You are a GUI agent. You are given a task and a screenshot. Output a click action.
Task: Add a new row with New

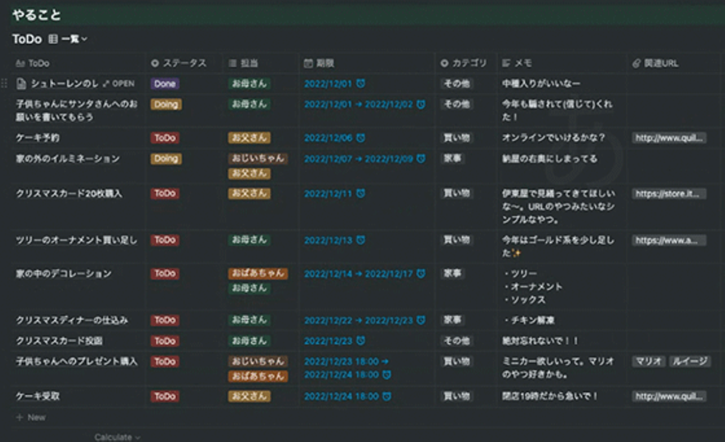pyautogui.click(x=31, y=417)
